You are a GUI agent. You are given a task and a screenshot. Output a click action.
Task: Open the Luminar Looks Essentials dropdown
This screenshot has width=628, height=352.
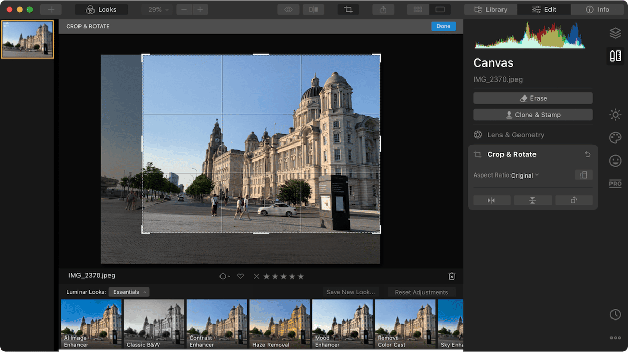coord(129,292)
